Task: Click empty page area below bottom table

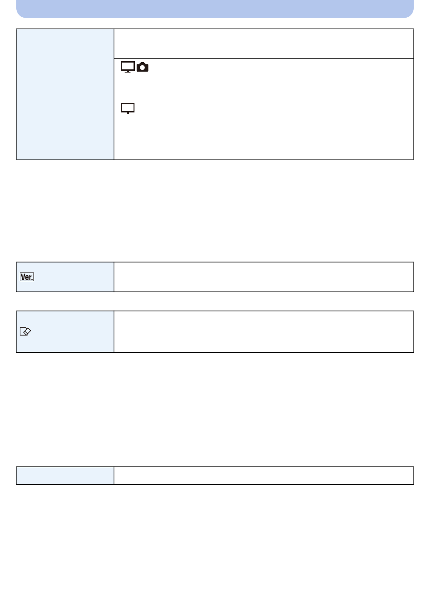Action: [x=215, y=549]
